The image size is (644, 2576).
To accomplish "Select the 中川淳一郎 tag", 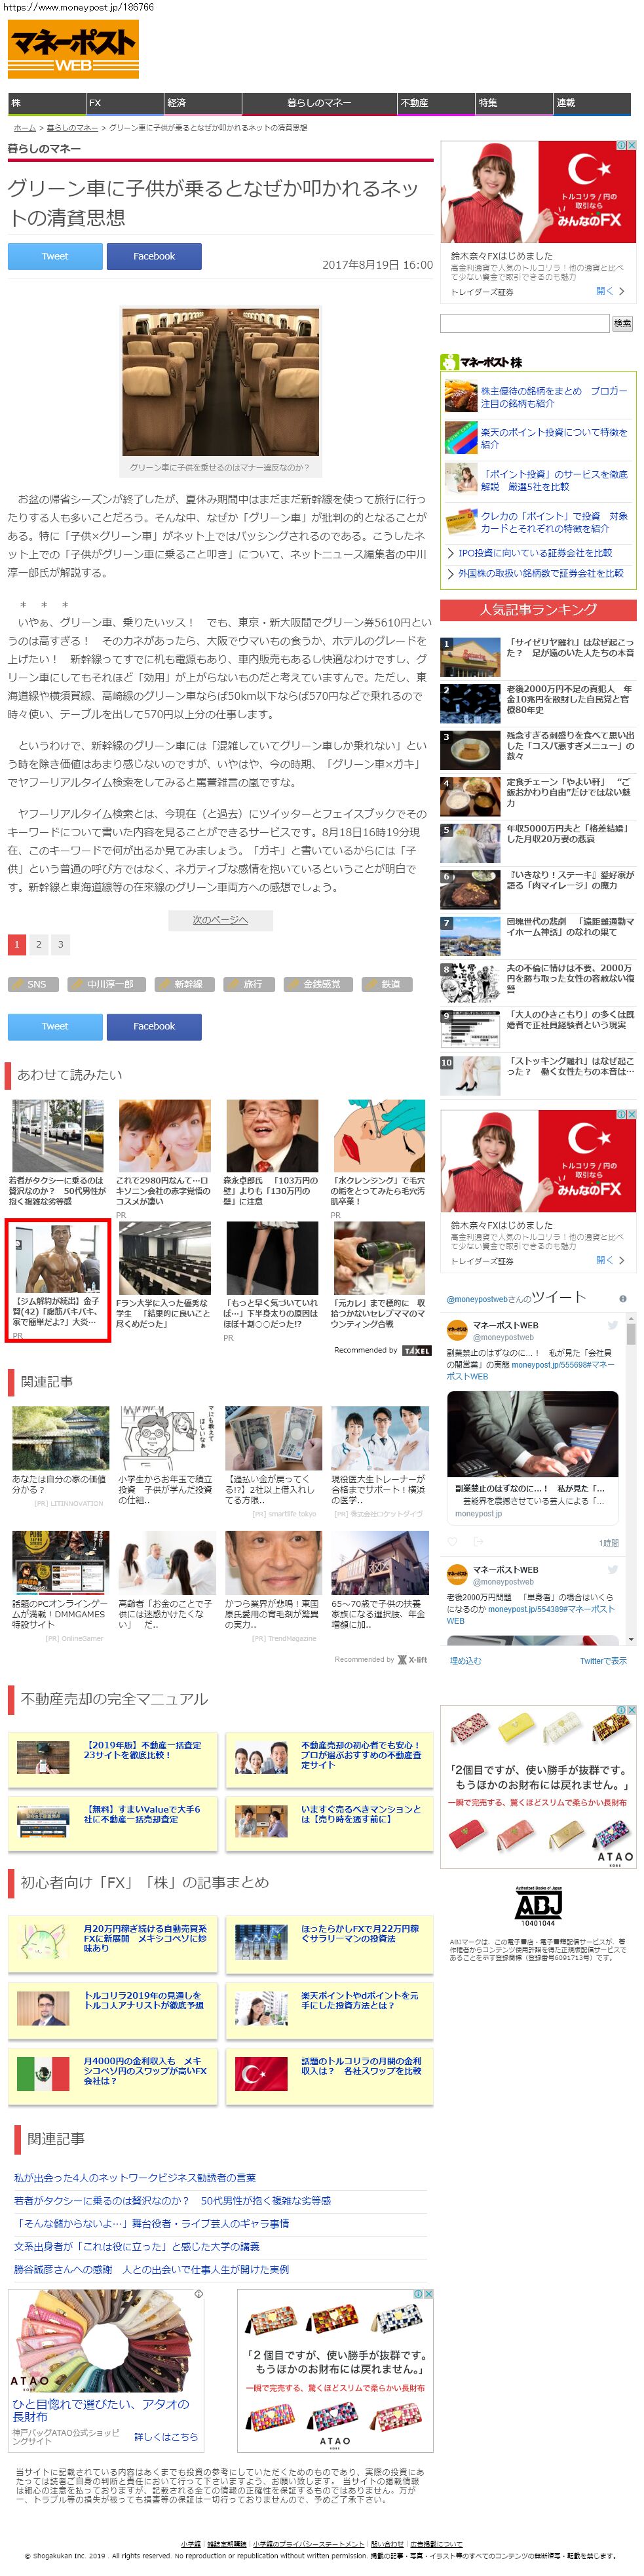I will (106, 984).
